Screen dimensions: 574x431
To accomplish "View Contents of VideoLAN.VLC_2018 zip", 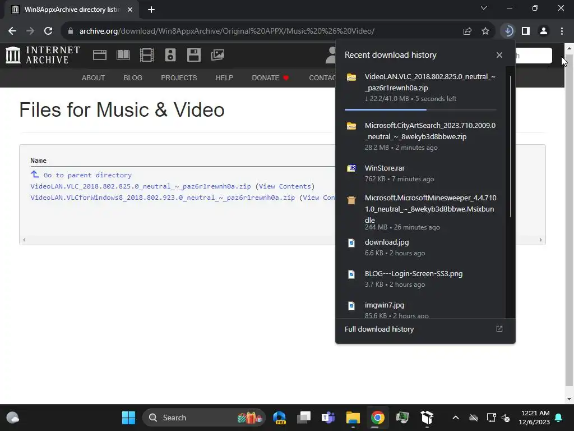I will tap(285, 186).
